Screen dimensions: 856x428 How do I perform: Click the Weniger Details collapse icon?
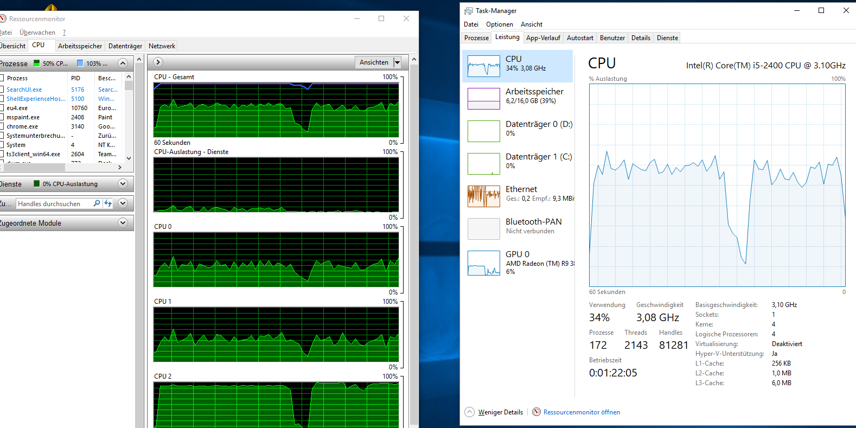point(470,412)
